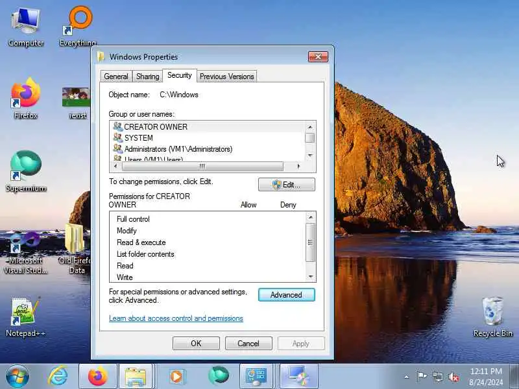Launch Notepad++ from the desktop

pos(26,317)
